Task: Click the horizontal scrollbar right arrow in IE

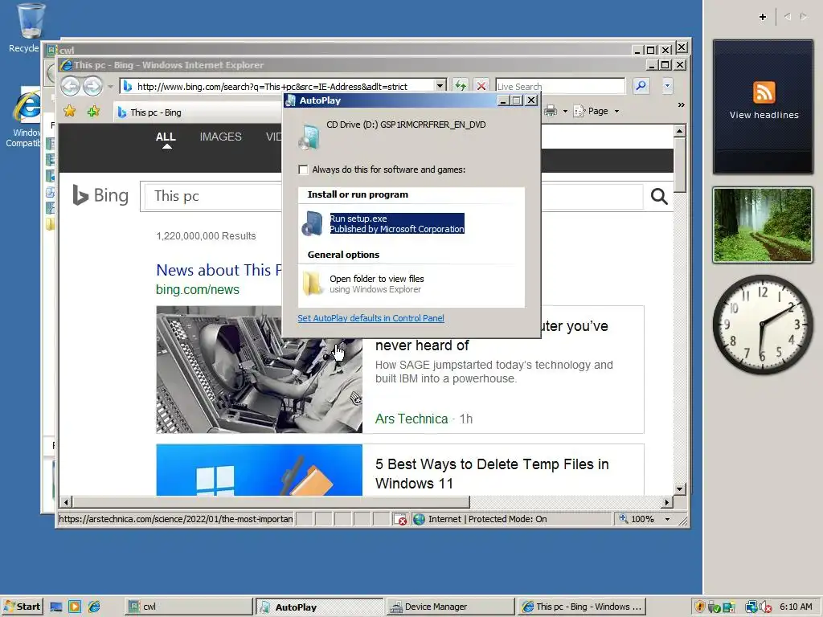Action: pyautogui.click(x=666, y=502)
